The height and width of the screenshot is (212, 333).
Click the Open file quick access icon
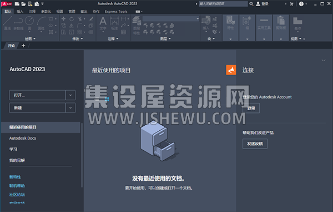(23, 4)
